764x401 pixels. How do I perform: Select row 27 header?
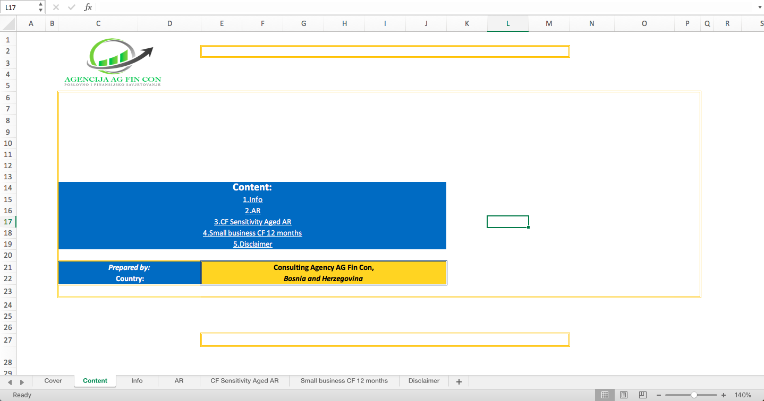(x=8, y=340)
